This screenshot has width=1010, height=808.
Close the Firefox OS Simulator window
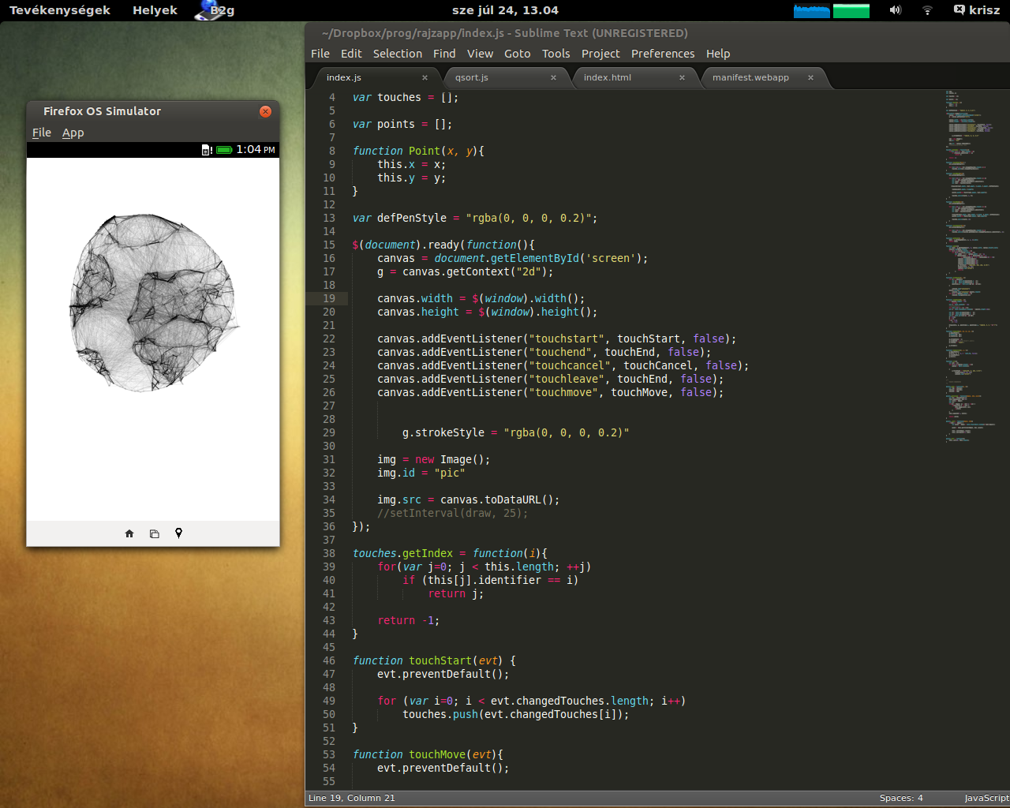[x=266, y=111]
